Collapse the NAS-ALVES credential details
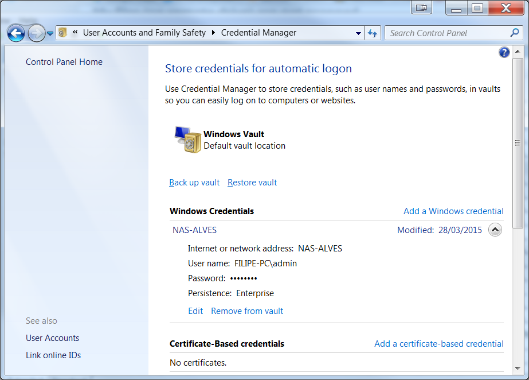Screen dimensions: 529x380 pos(495,230)
